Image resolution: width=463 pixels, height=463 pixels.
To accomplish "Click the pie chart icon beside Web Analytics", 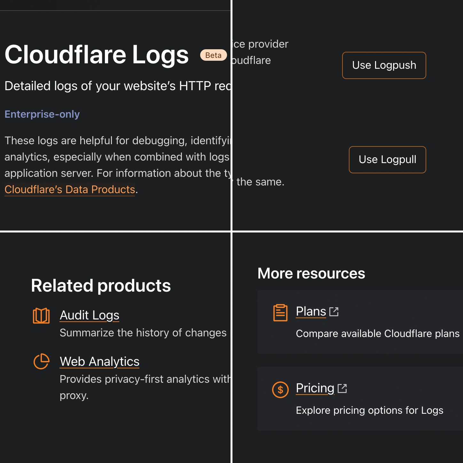I will point(41,362).
